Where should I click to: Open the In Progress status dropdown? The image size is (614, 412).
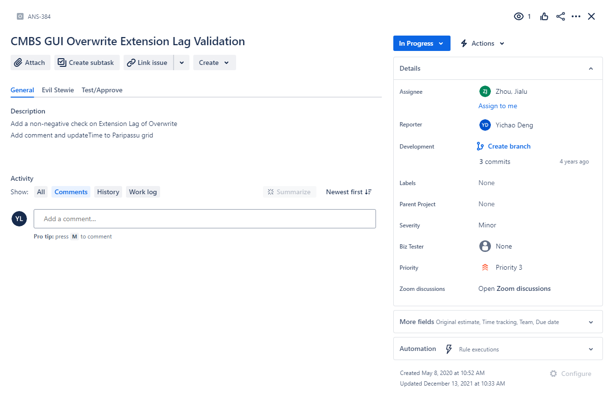(x=422, y=43)
